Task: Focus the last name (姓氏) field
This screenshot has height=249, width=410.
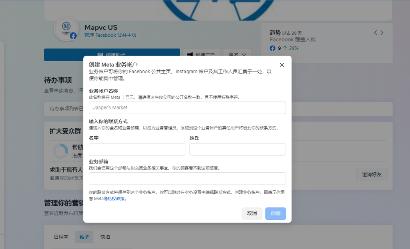Action: click(238, 149)
